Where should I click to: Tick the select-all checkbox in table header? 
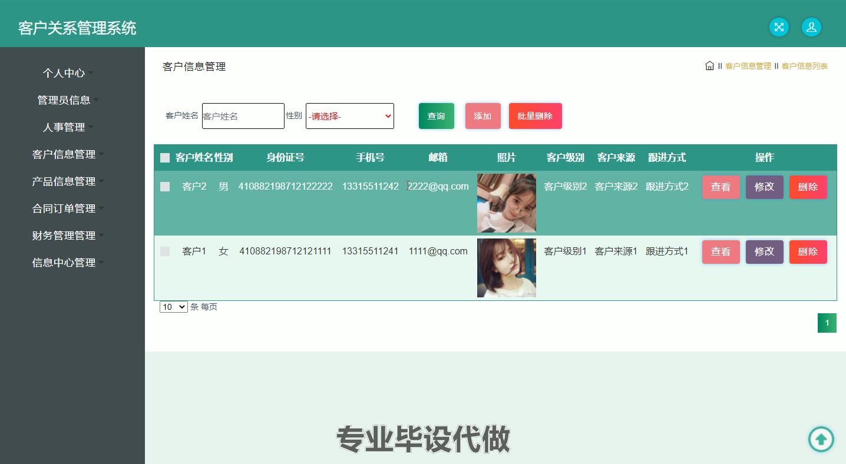click(165, 158)
